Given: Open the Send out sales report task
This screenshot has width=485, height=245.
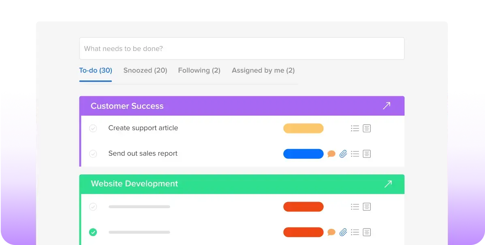Looking at the screenshot, I should pos(143,154).
